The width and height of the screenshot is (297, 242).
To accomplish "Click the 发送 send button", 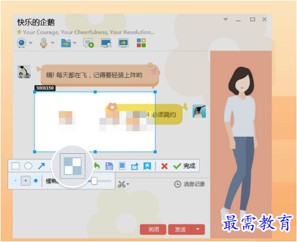I will click(x=180, y=229).
